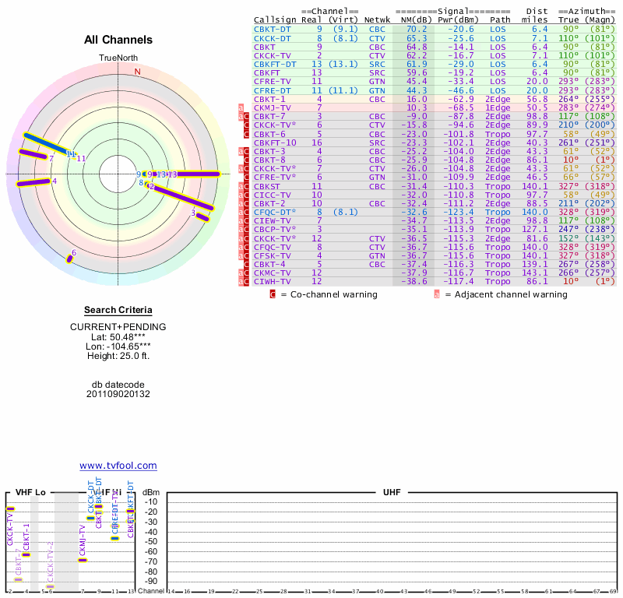Screen dimensions: 623x598
Task: Click the CKMJ-TV marker in VHF spectrum chart
Action: 83,560
